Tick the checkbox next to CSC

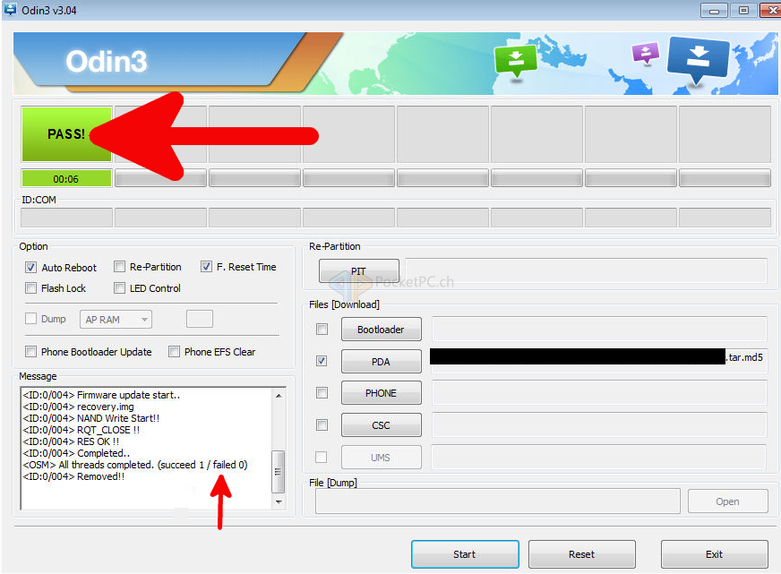[x=322, y=425]
